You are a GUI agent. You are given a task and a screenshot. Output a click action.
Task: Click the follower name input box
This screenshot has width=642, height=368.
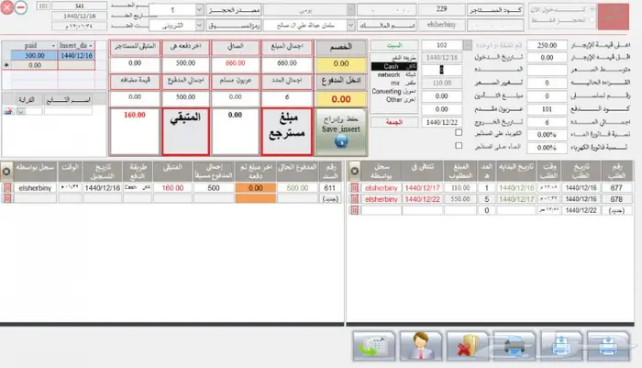68,111
